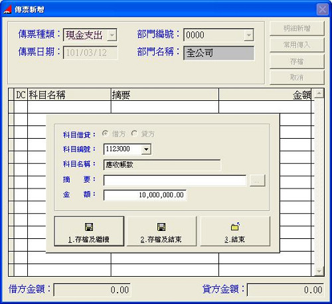Screen dimensions: 332x304
Task: Expand the 部門編號 dropdown list
Action: (x=249, y=35)
